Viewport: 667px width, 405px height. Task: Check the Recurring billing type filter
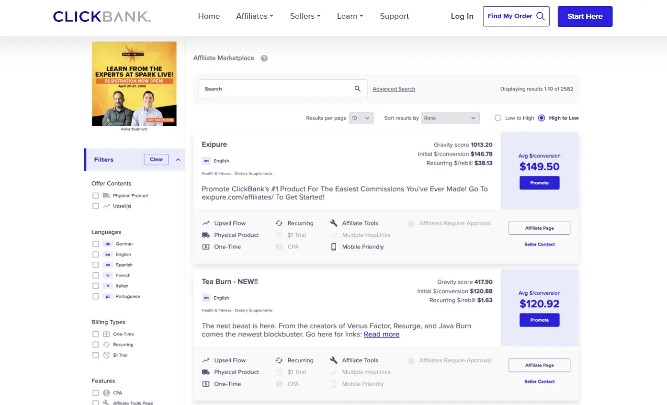click(x=96, y=345)
